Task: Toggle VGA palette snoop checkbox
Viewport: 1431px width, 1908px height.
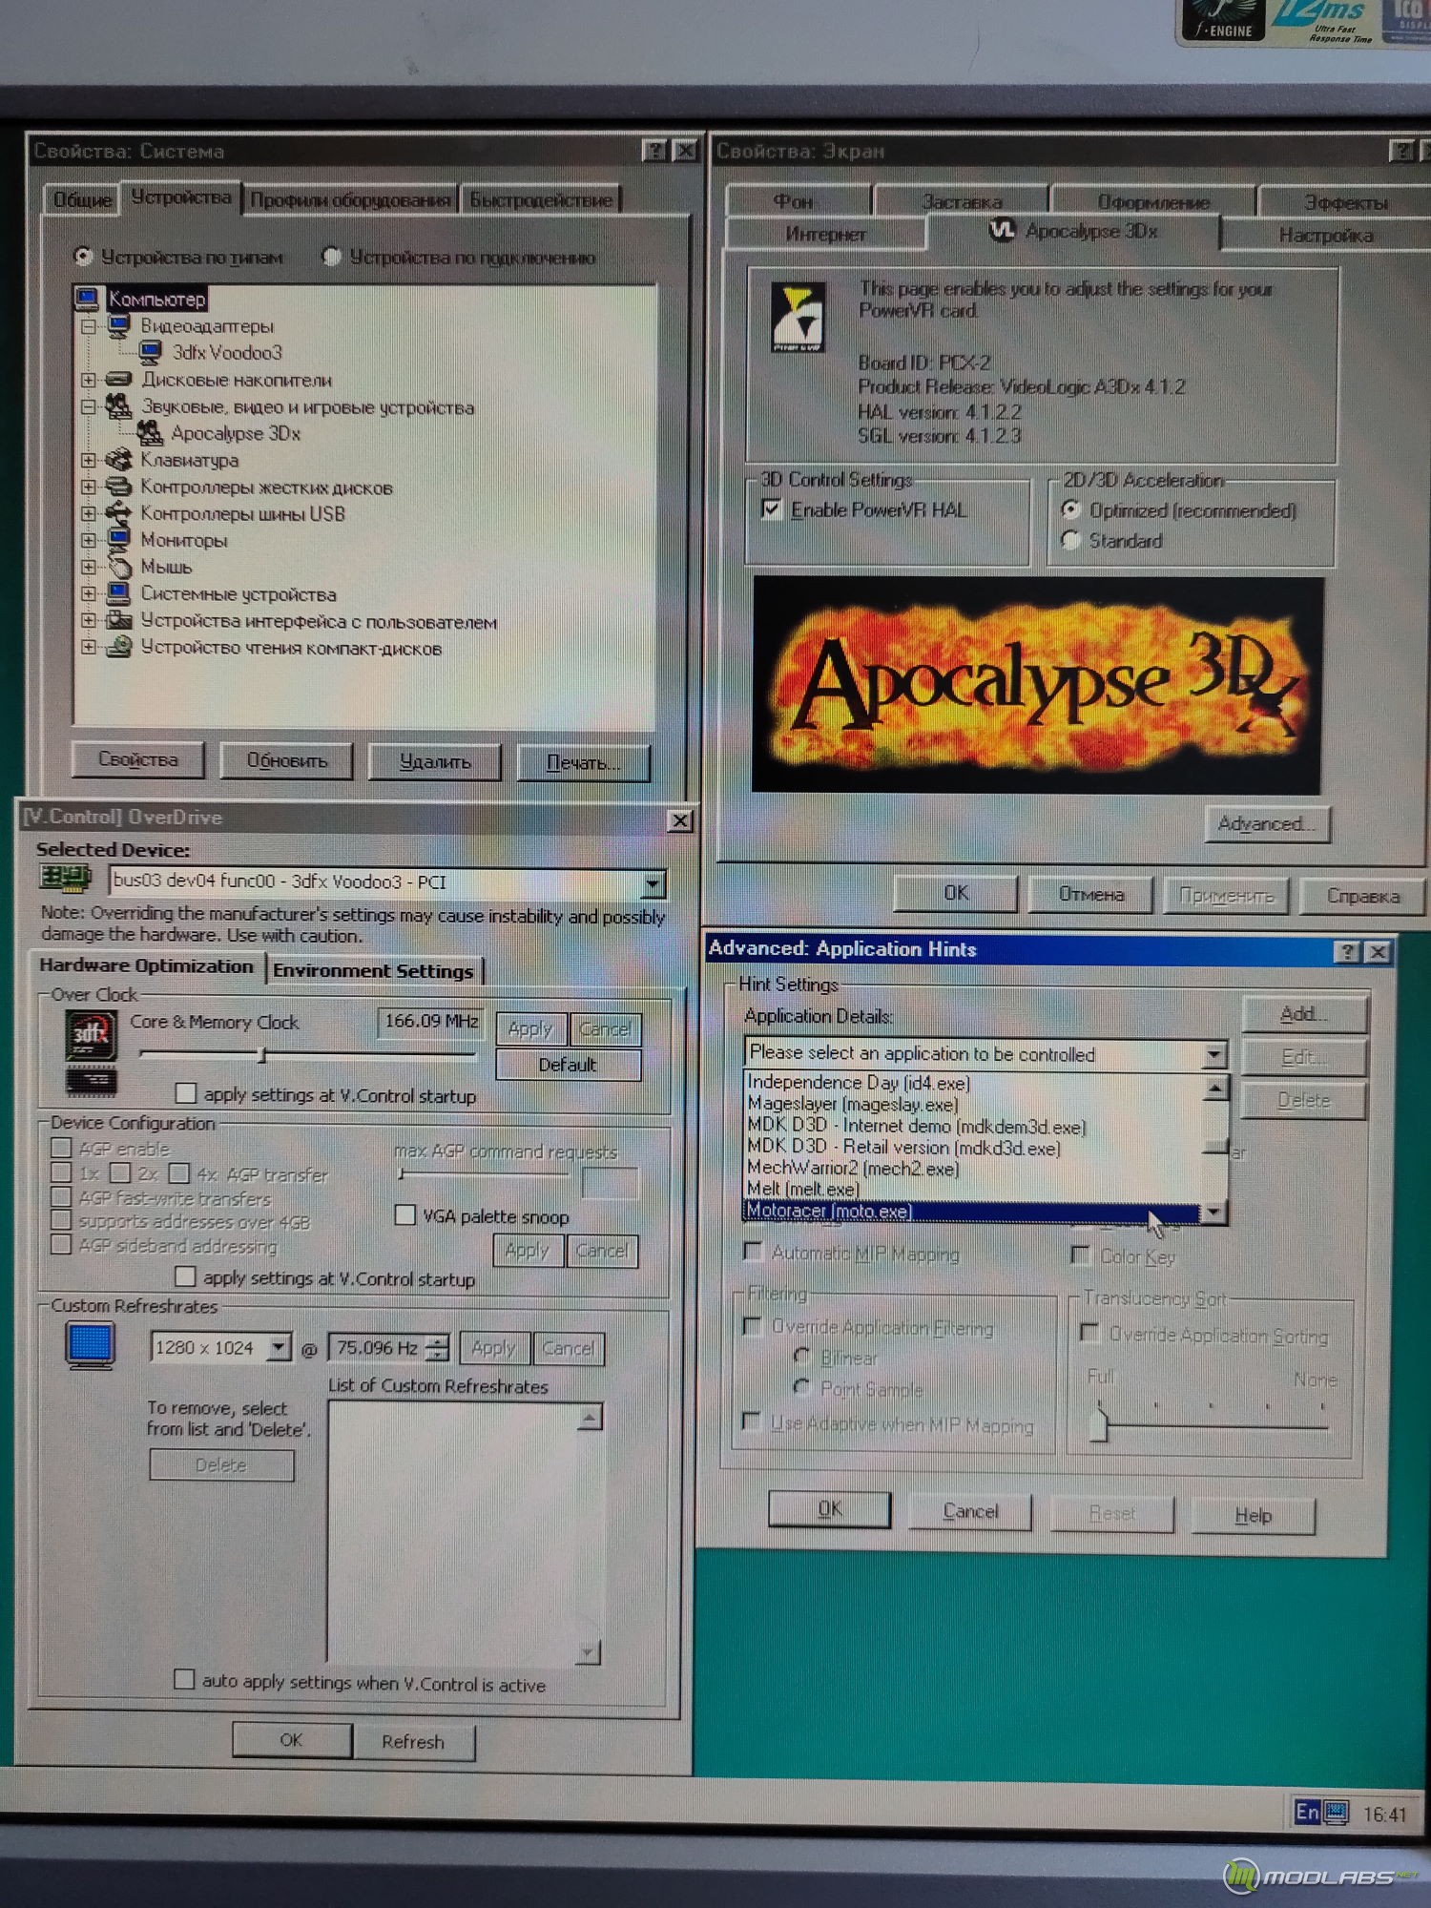Action: [x=405, y=1214]
